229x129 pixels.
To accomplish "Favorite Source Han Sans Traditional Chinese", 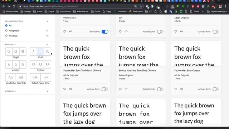I will [x=65, y=89].
